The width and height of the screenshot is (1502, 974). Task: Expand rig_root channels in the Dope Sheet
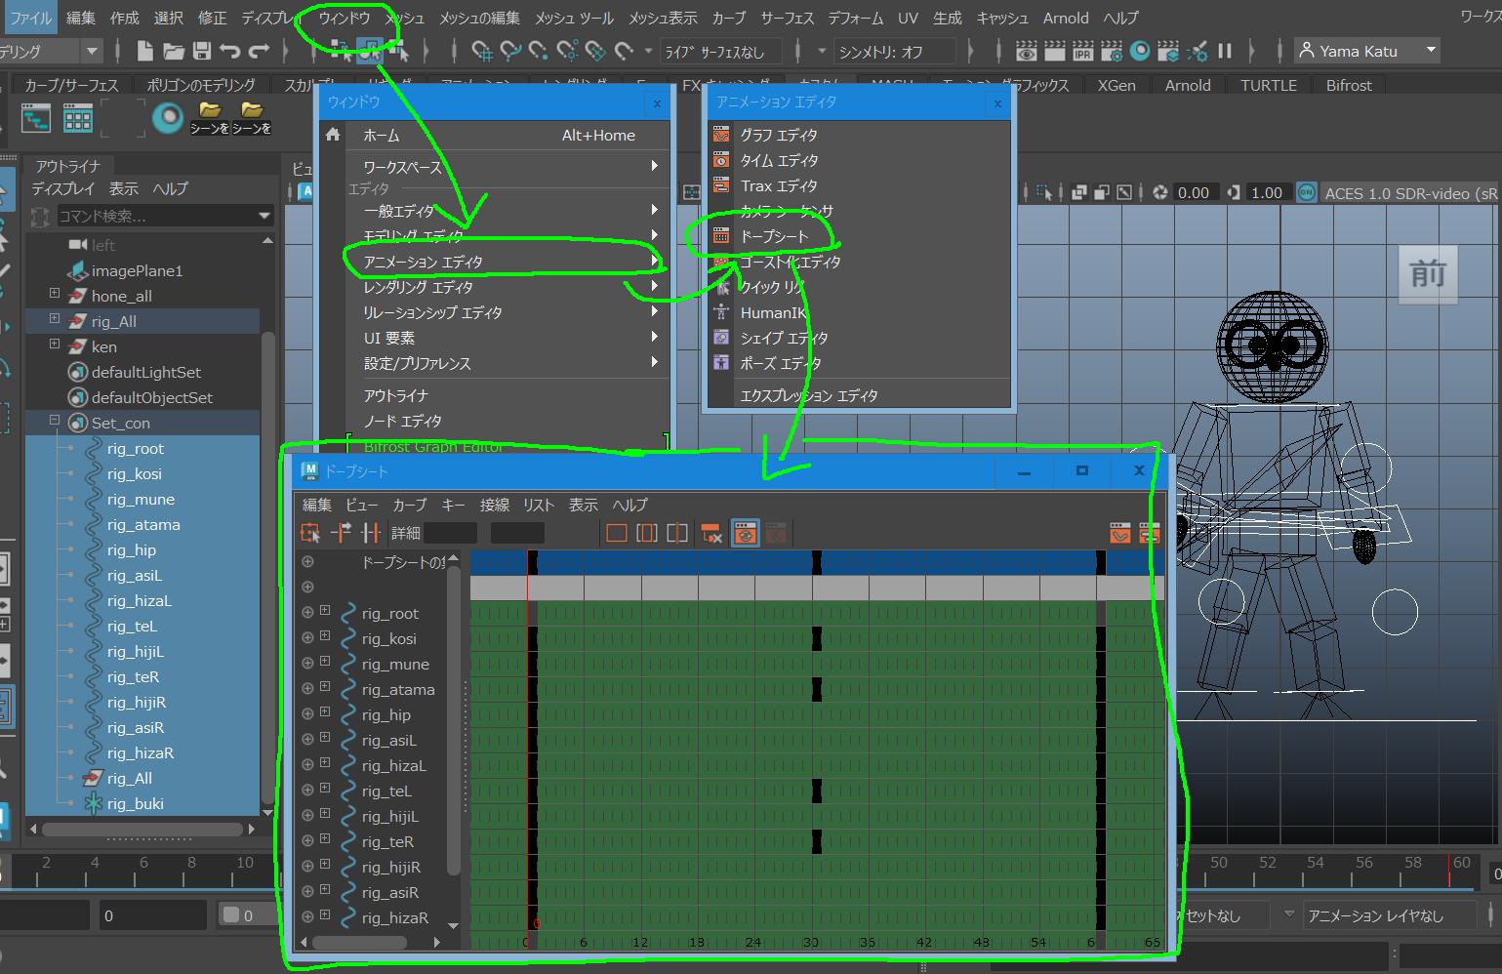325,612
